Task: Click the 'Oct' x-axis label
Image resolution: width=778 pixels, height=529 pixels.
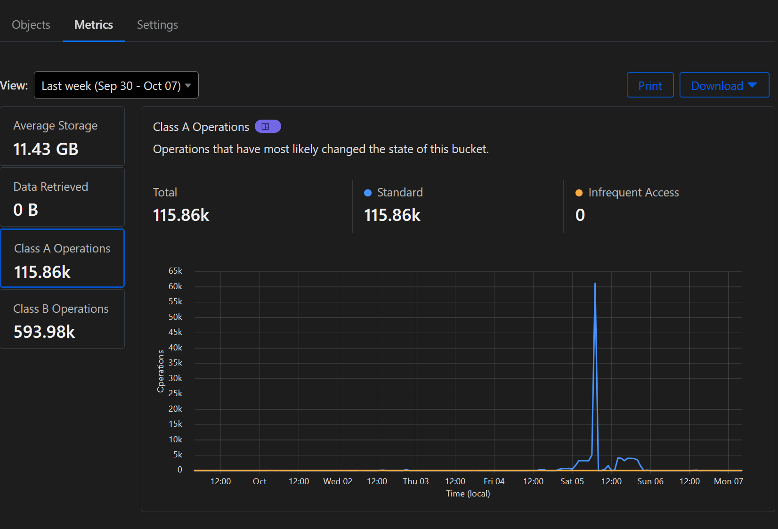Action: [259, 481]
